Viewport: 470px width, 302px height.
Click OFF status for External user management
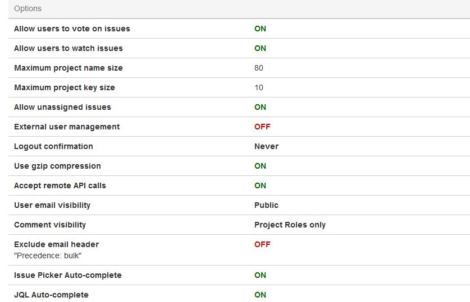[x=262, y=127]
